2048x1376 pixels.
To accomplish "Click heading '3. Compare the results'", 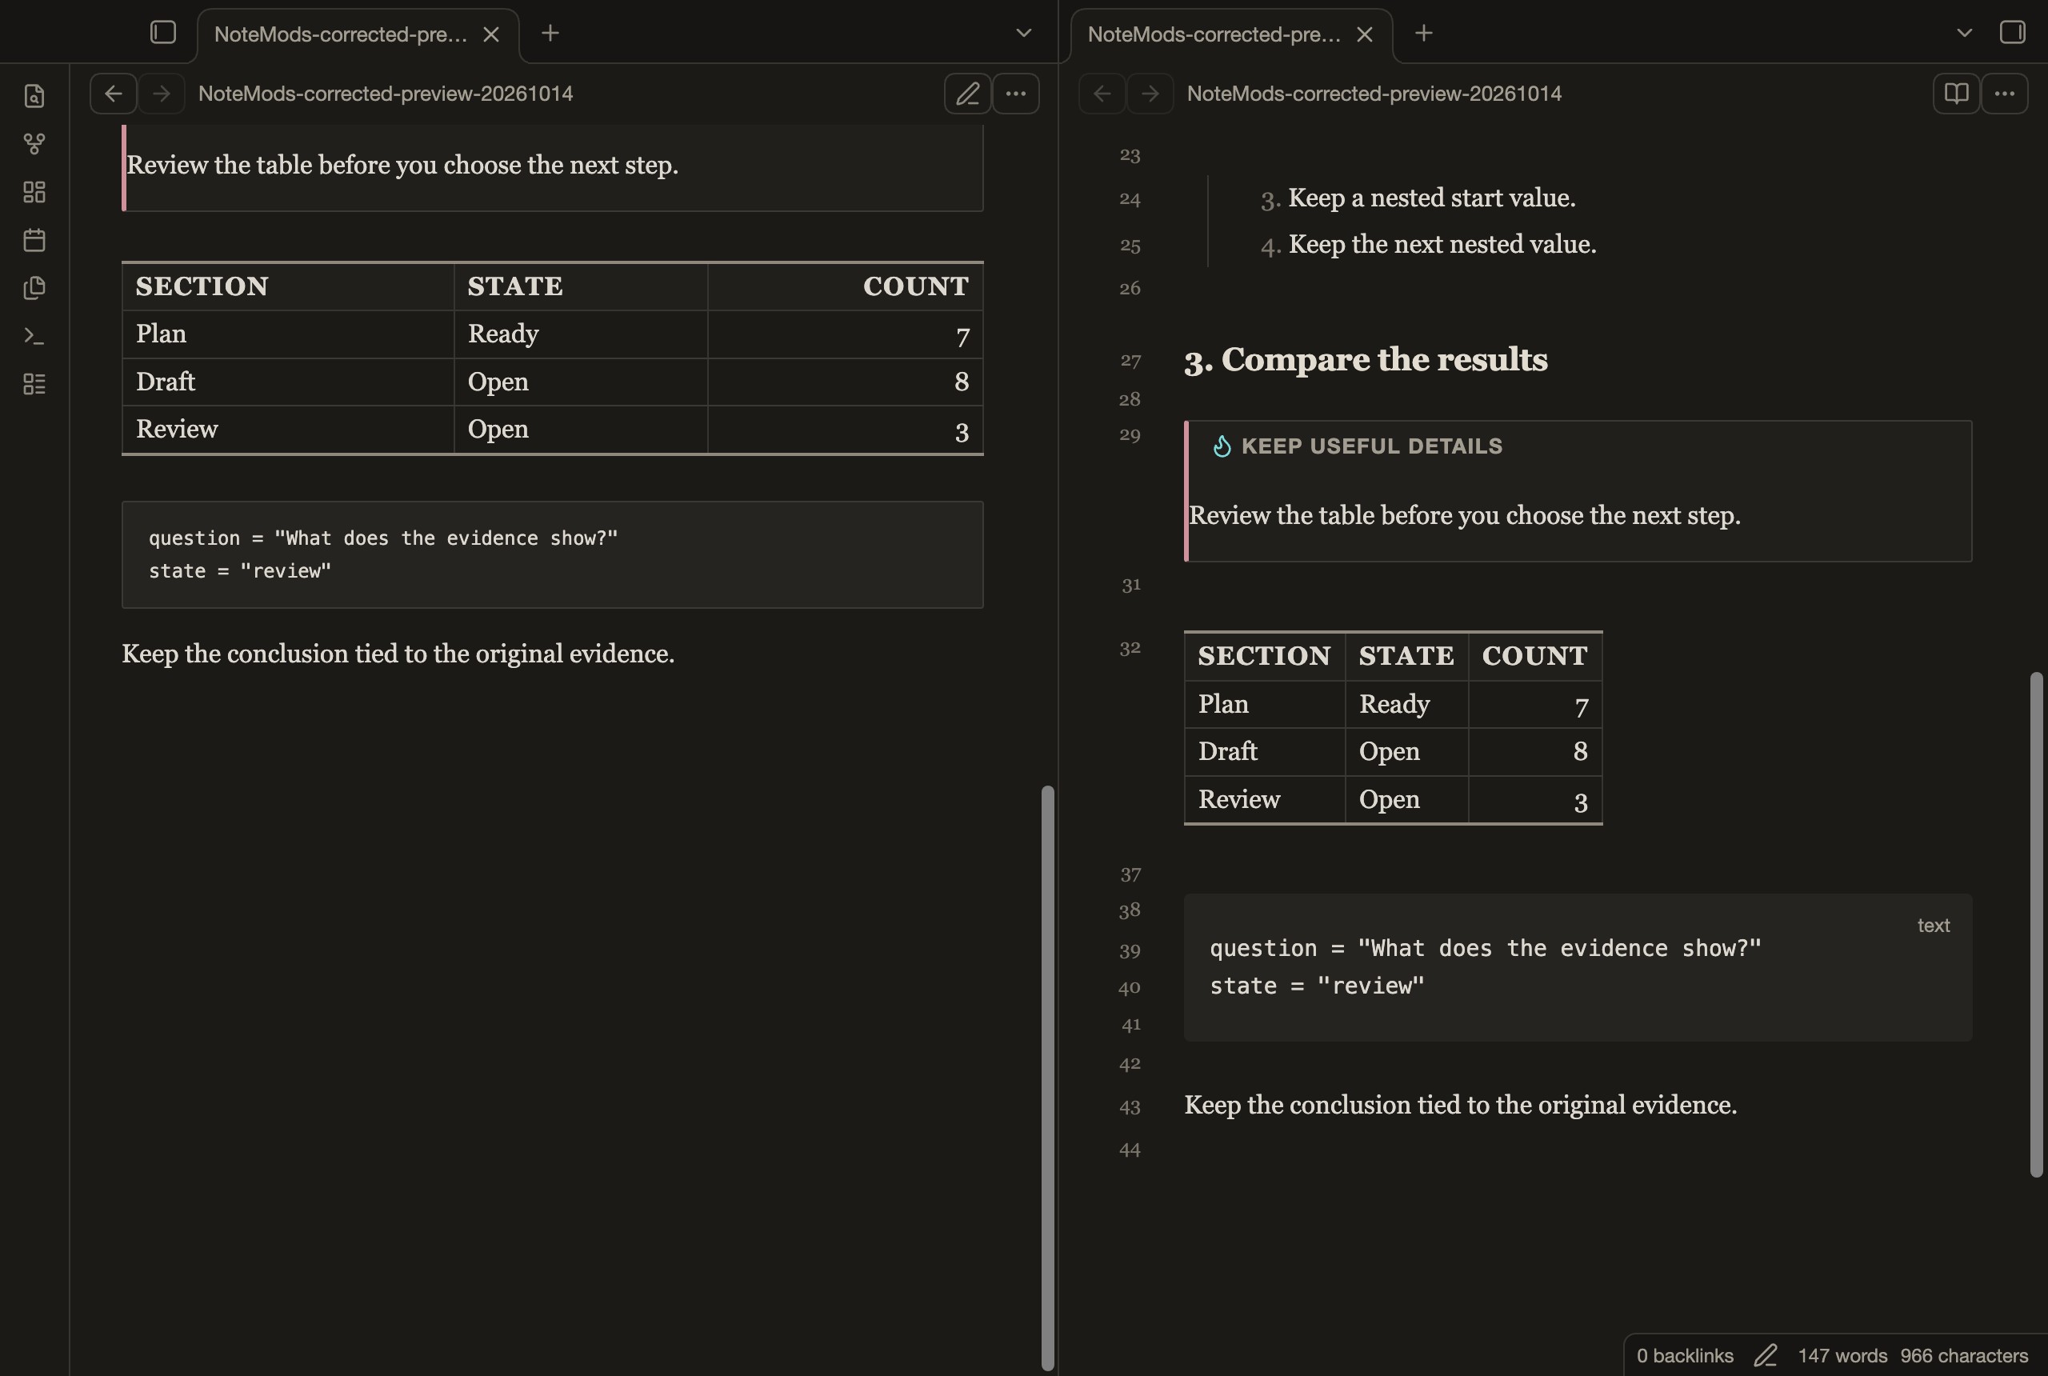I will pos(1366,360).
